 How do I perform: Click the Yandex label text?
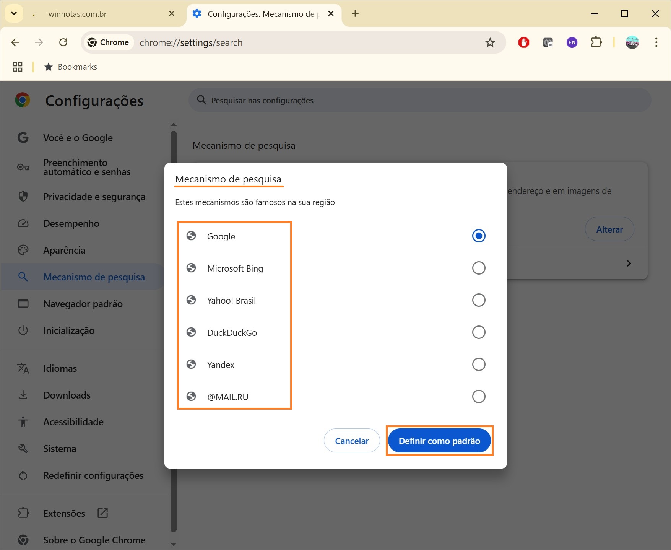tap(221, 365)
